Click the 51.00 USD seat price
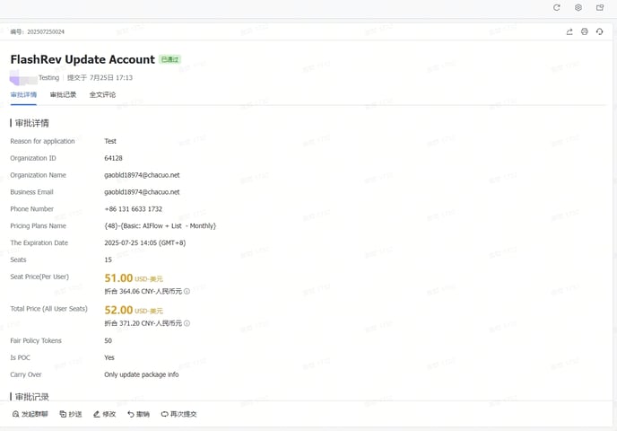Image resolution: width=617 pixels, height=431 pixels. tap(134, 278)
